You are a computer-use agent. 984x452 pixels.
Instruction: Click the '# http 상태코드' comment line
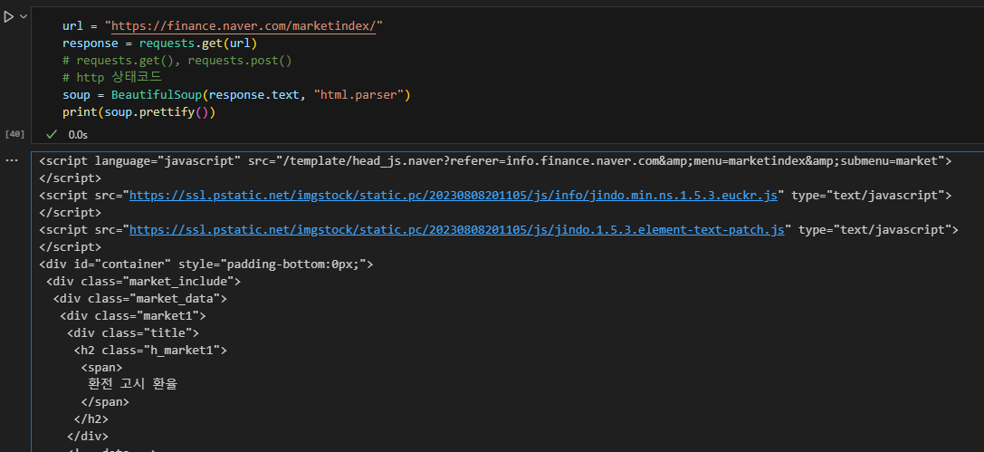point(112,78)
